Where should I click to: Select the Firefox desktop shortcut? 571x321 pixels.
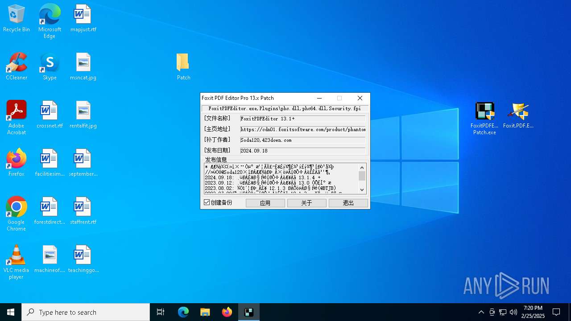(17, 163)
